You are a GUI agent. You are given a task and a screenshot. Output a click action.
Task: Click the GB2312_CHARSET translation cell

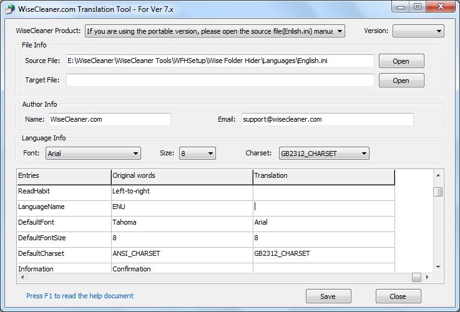324,255
